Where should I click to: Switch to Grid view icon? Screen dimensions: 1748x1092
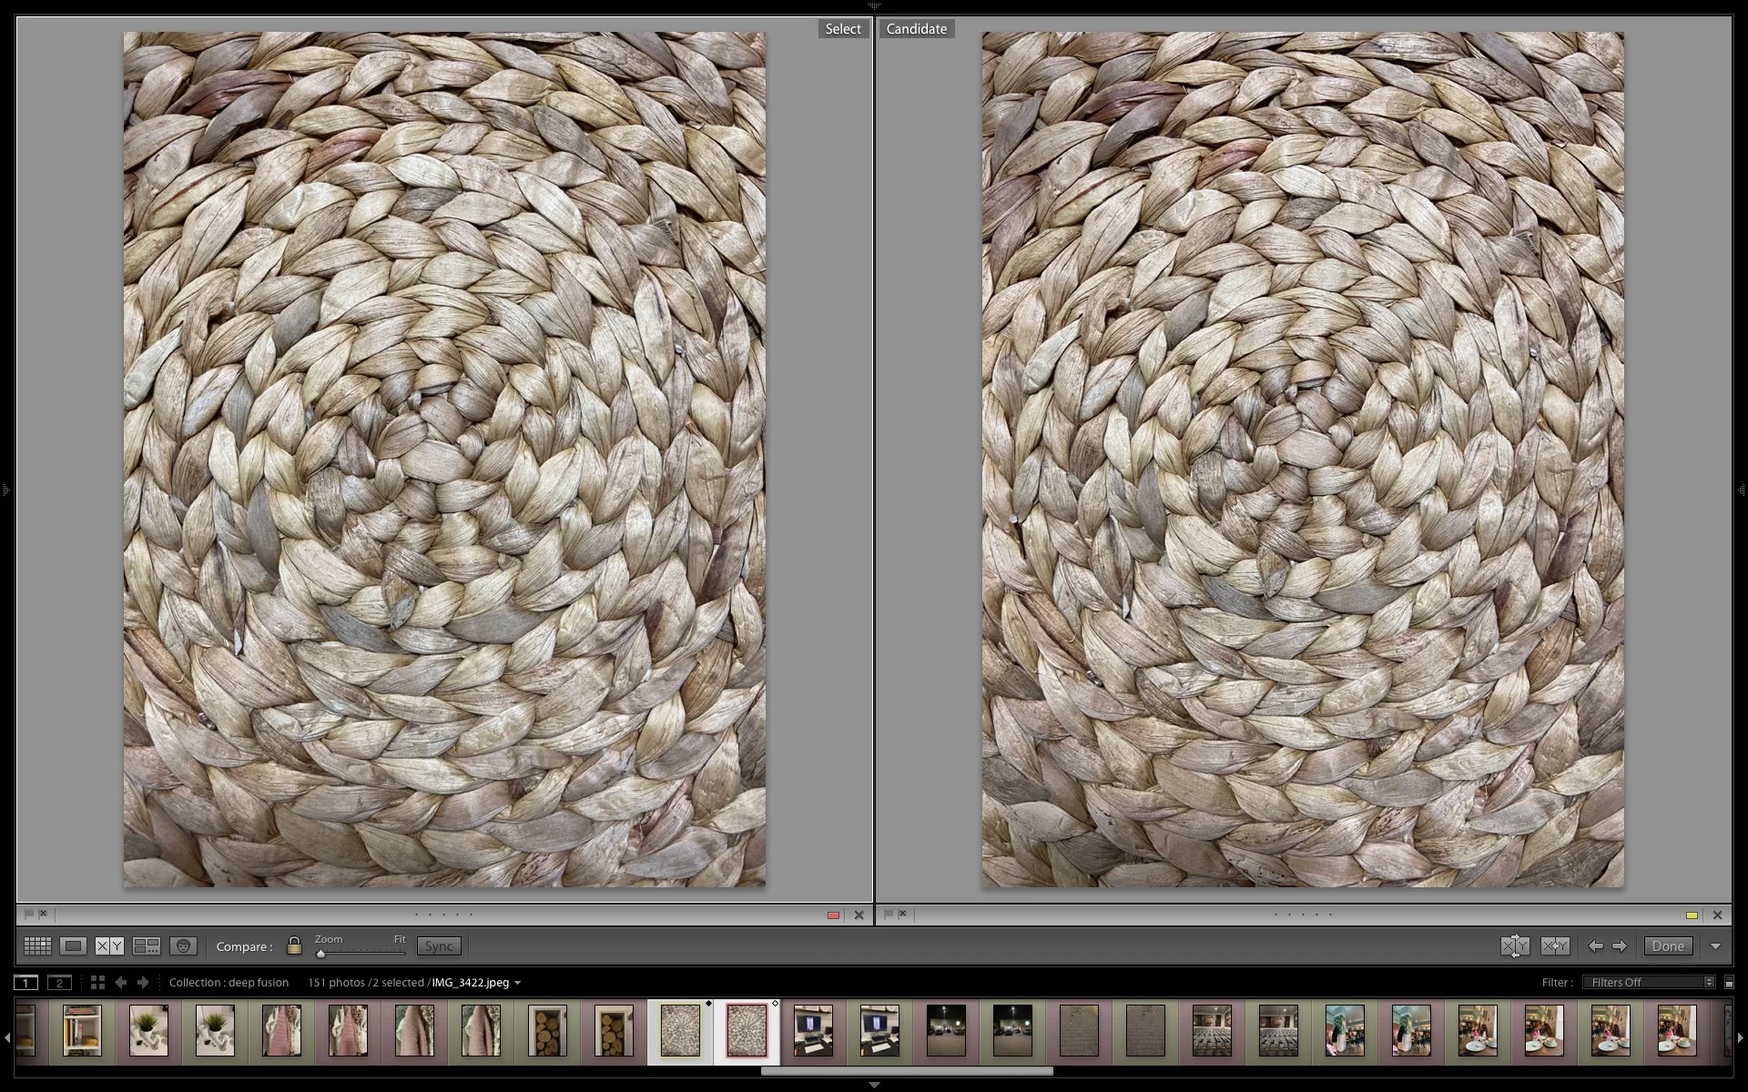(x=37, y=946)
